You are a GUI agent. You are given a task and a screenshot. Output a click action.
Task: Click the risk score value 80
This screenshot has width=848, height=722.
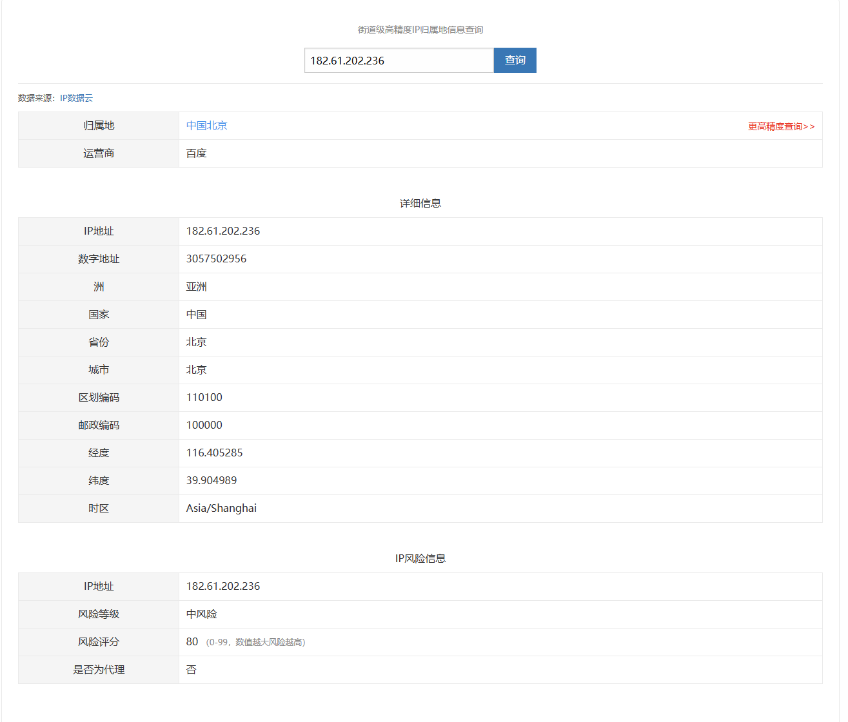coord(192,641)
